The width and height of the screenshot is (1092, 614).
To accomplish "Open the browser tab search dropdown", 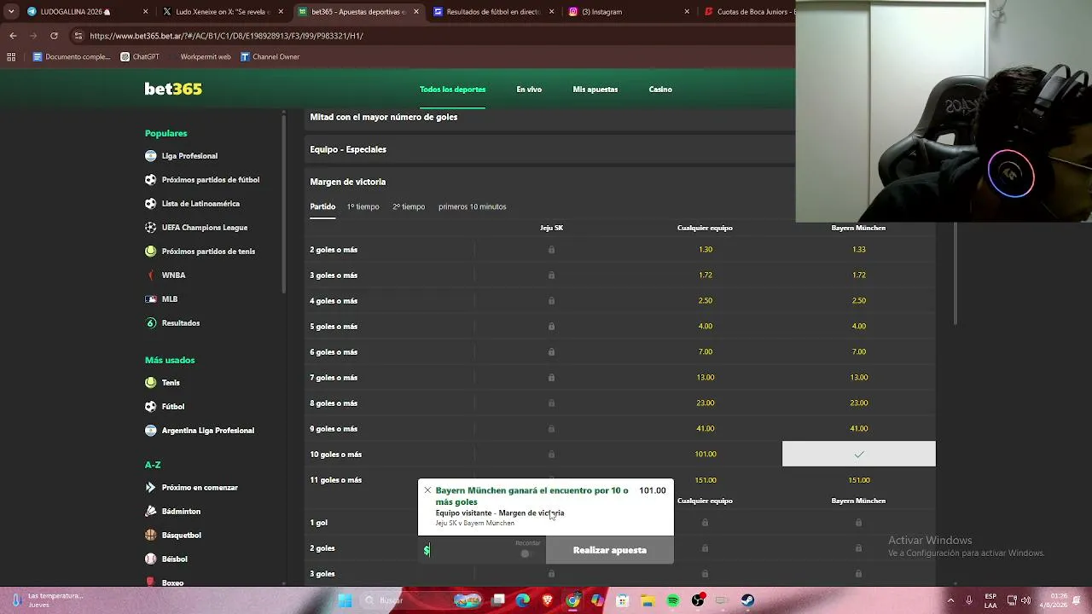I will [11, 12].
